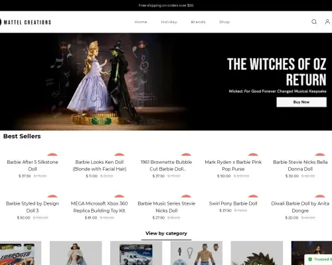Open the boxed car set category thumbnail
332x265 pixels.
[136, 253]
